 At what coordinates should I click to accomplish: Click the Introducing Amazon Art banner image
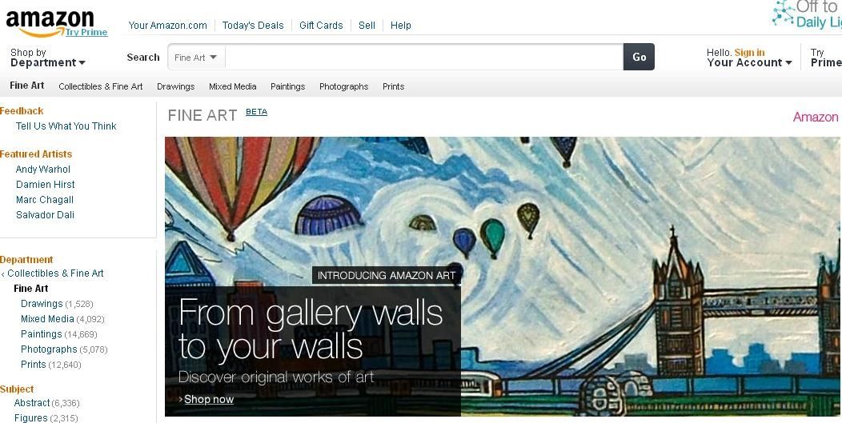coord(503,277)
